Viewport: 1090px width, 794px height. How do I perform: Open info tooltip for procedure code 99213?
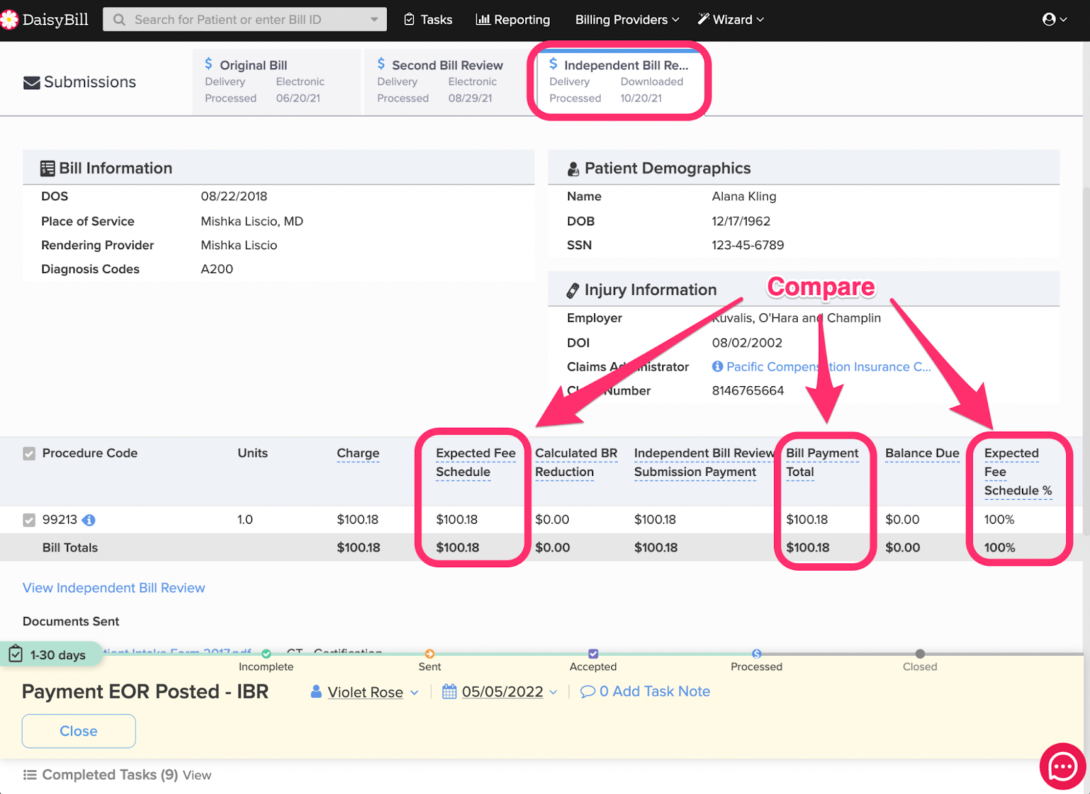pos(91,520)
